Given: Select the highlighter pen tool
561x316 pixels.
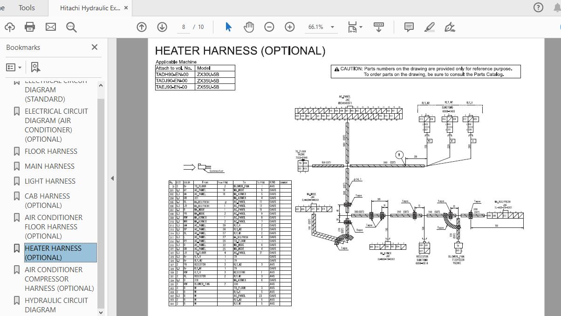Looking at the screenshot, I should (429, 27).
